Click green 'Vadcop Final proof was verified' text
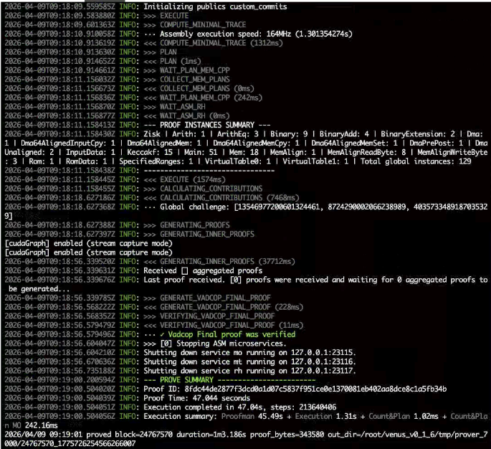Image resolution: width=491 pixels, height=449 pixels. [x=232, y=334]
